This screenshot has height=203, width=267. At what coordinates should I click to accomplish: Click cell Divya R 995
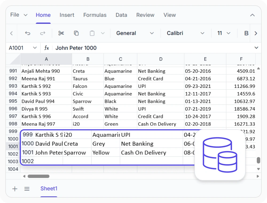[46, 109]
